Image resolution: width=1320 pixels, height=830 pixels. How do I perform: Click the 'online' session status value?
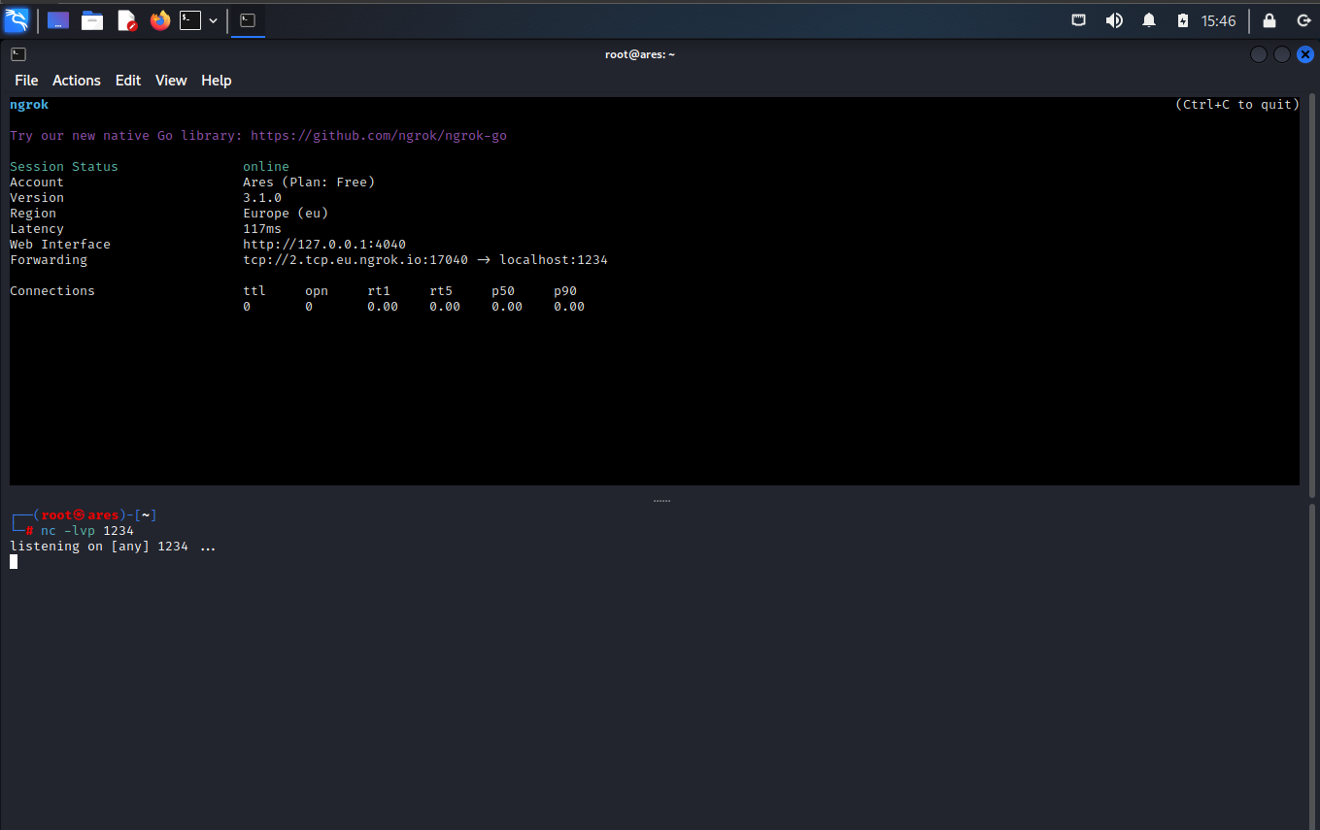(x=266, y=167)
